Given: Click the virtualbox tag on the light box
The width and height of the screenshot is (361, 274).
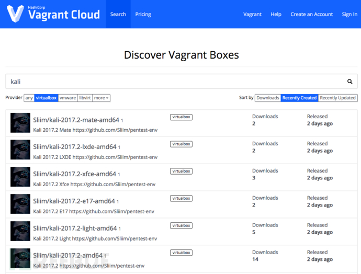Looking at the screenshot, I should pos(181,225).
